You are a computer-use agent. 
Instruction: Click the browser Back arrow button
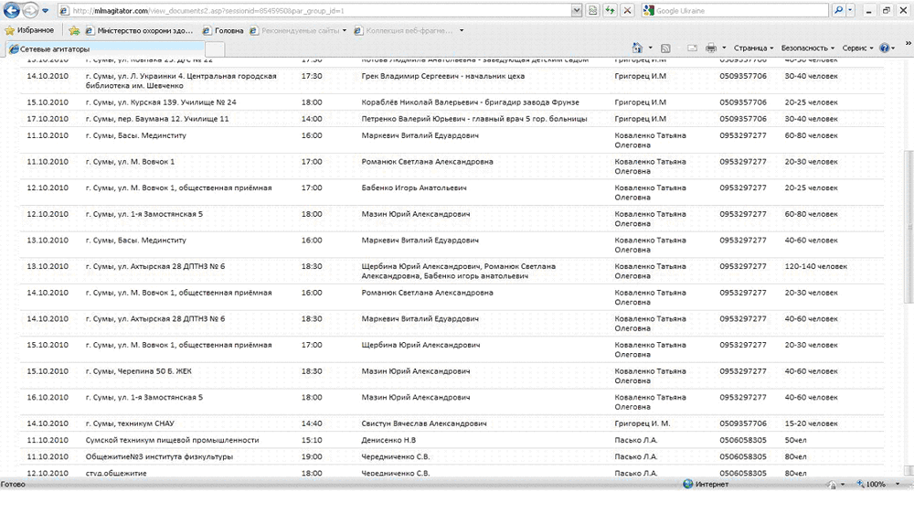(12, 11)
